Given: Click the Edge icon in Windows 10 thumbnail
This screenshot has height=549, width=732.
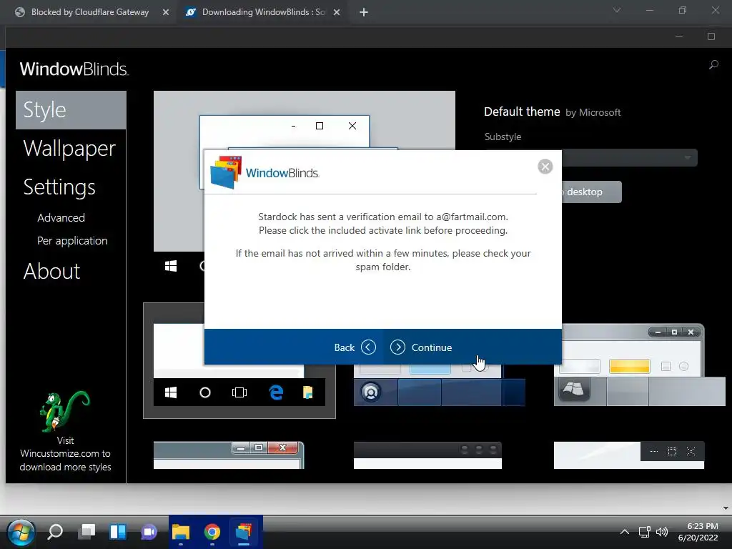Looking at the screenshot, I should point(276,392).
